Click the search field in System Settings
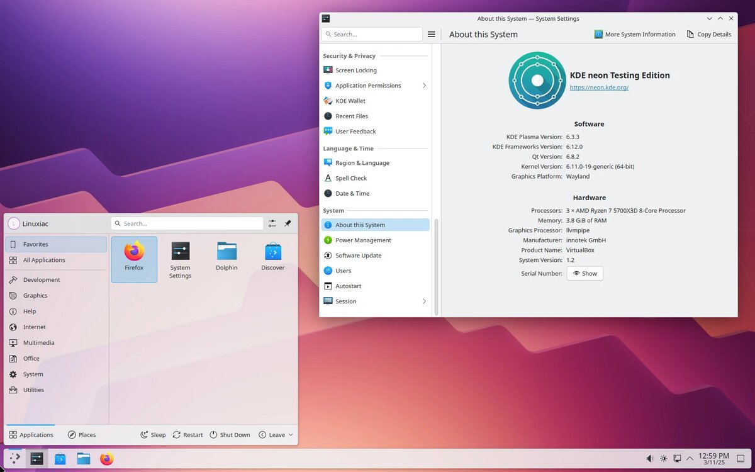The width and height of the screenshot is (755, 472). (371, 33)
